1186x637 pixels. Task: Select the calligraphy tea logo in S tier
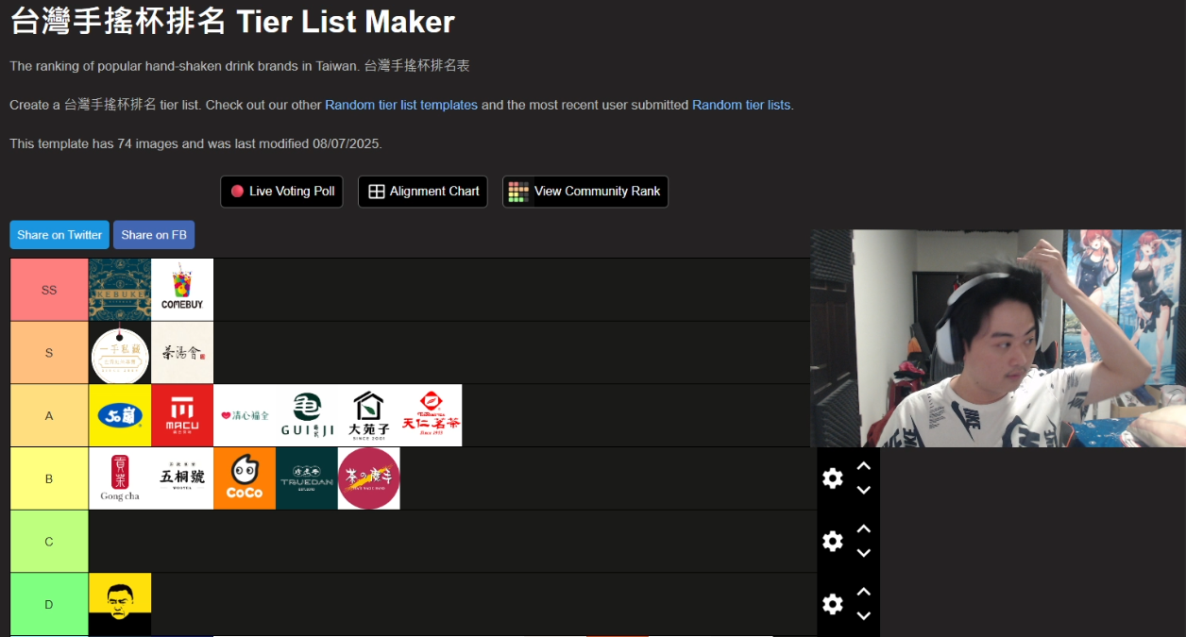182,353
